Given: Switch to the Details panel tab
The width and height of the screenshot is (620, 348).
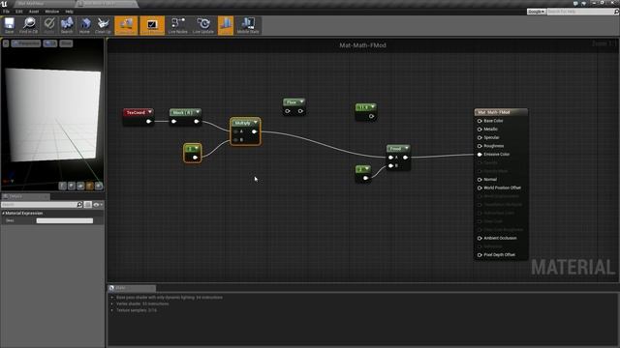Looking at the screenshot, I should (x=25, y=196).
